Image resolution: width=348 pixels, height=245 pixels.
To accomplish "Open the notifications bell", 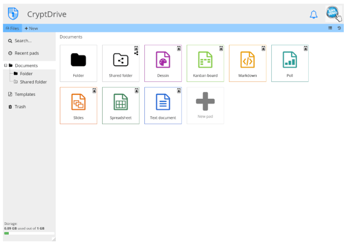I will click(313, 14).
